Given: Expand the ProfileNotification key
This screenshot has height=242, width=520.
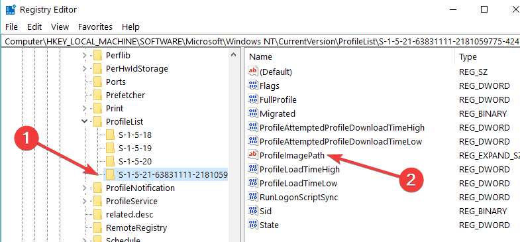Looking at the screenshot, I should (x=85, y=188).
